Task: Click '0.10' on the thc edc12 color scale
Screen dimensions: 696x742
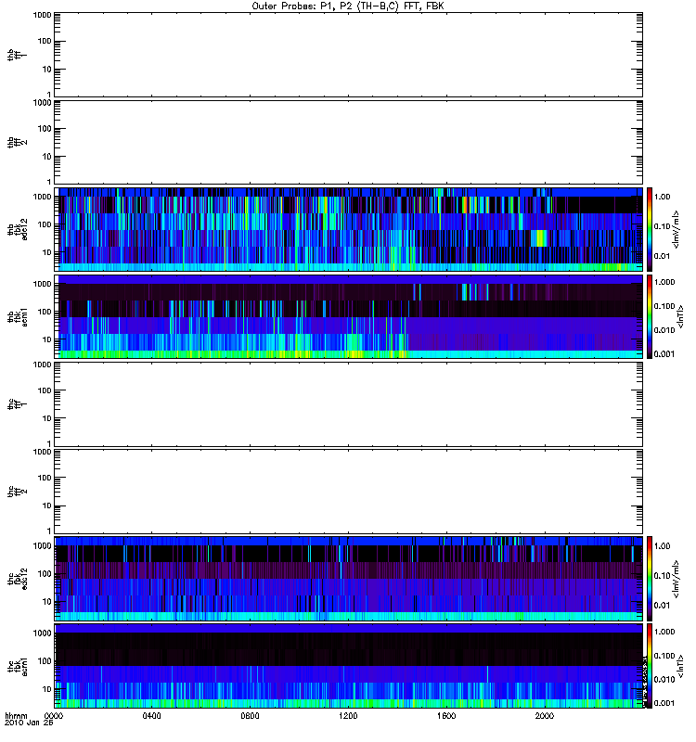Action: point(662,575)
